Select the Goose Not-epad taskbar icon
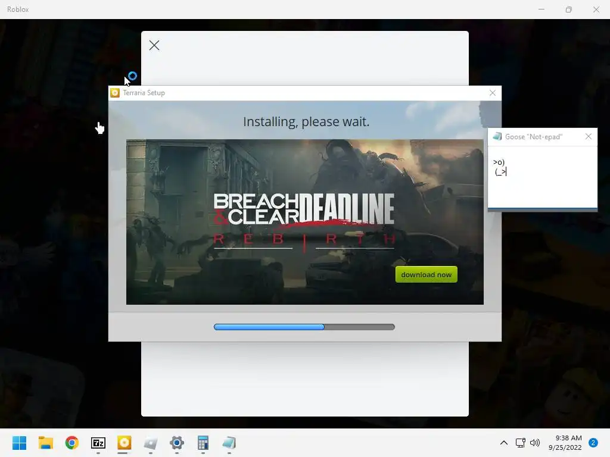This screenshot has height=457, width=610. click(x=229, y=443)
